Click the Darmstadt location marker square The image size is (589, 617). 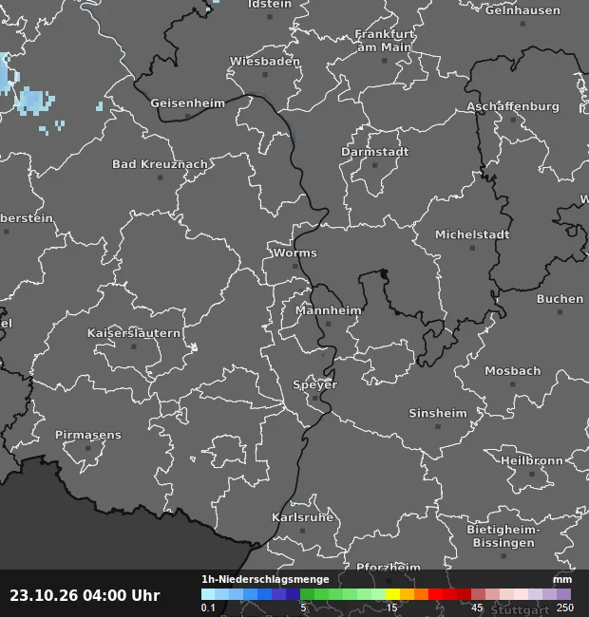[x=375, y=165]
